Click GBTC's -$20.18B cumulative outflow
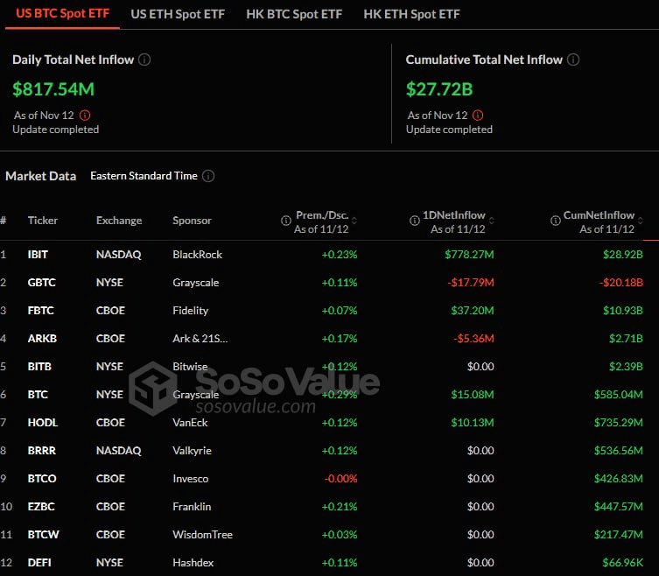 (x=621, y=283)
